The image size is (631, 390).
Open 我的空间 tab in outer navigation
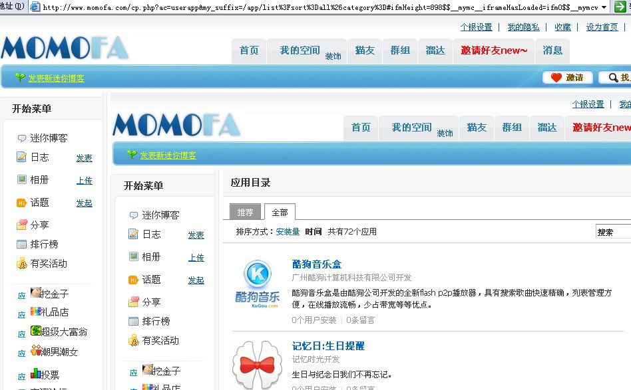(x=300, y=50)
